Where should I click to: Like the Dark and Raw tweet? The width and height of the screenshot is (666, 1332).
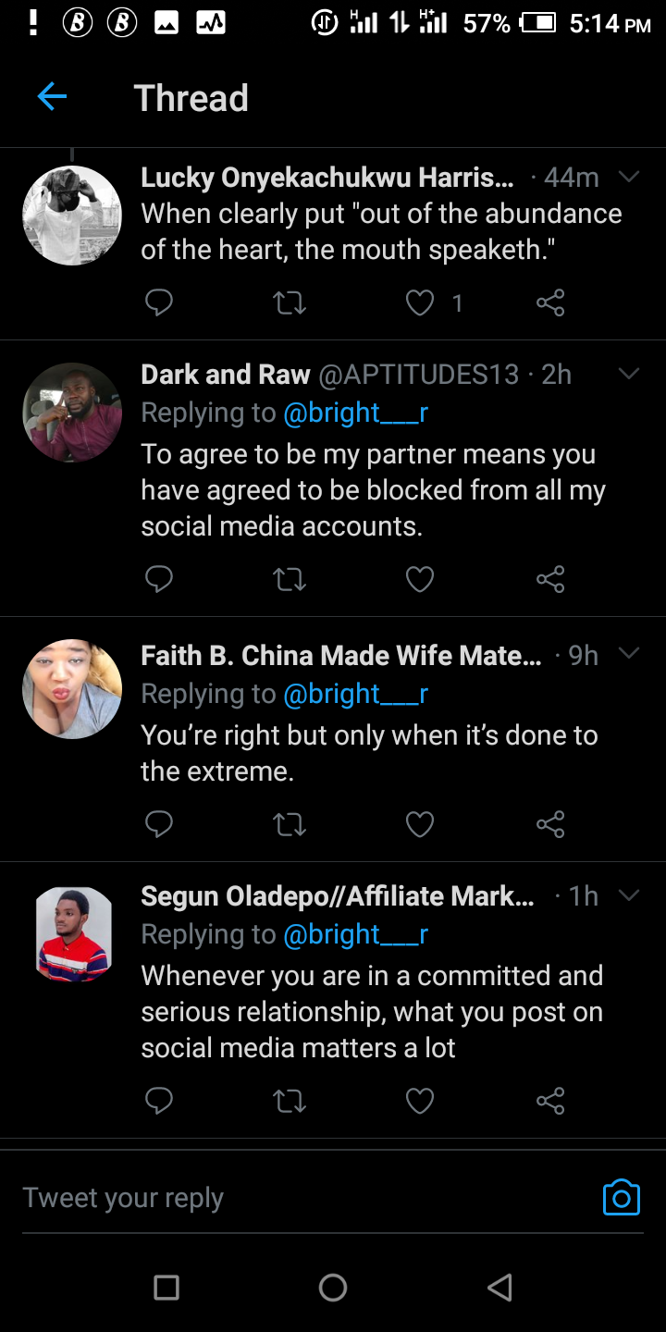pyautogui.click(x=420, y=579)
